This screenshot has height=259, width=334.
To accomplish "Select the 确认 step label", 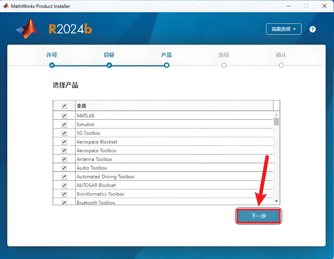I will coord(281,55).
